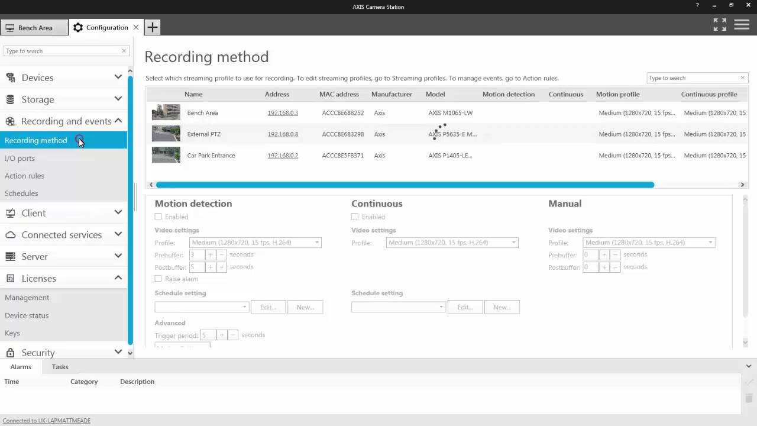The height and width of the screenshot is (426, 757).
Task: Clear the sidebar search field with X
Action: (124, 51)
